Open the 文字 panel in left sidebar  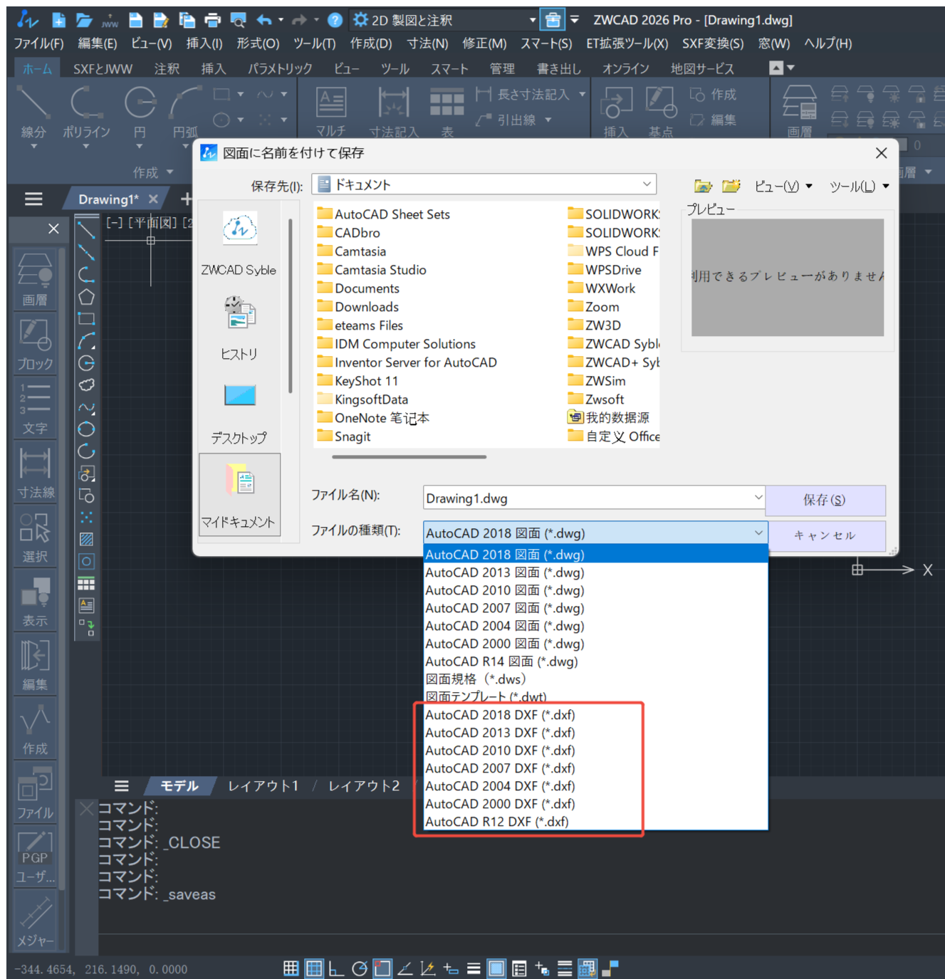click(35, 408)
